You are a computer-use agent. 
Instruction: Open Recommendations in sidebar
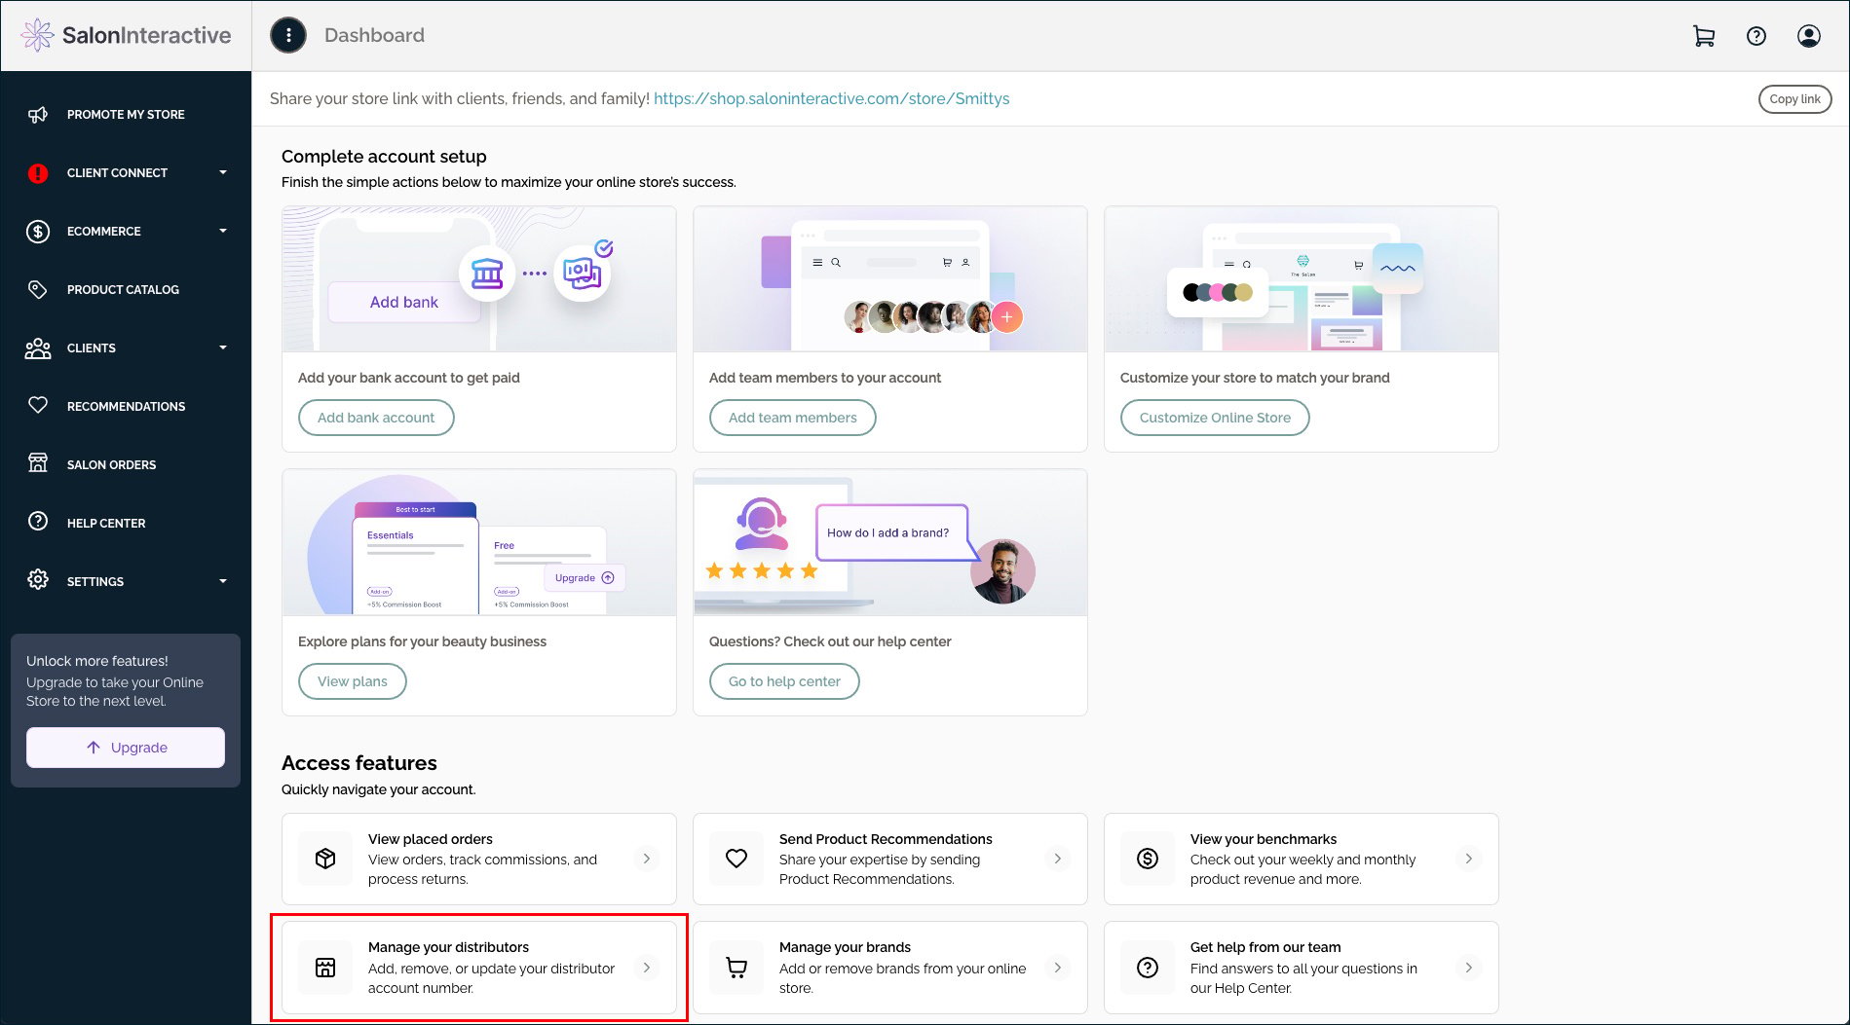click(x=126, y=407)
